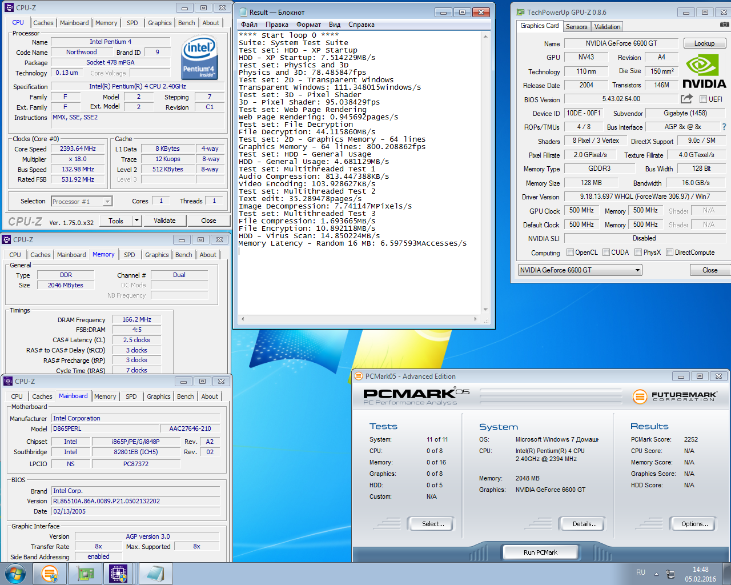Image resolution: width=731 pixels, height=585 pixels.
Task: Activate the PCMark05 taskbar icon
Action: [50, 574]
